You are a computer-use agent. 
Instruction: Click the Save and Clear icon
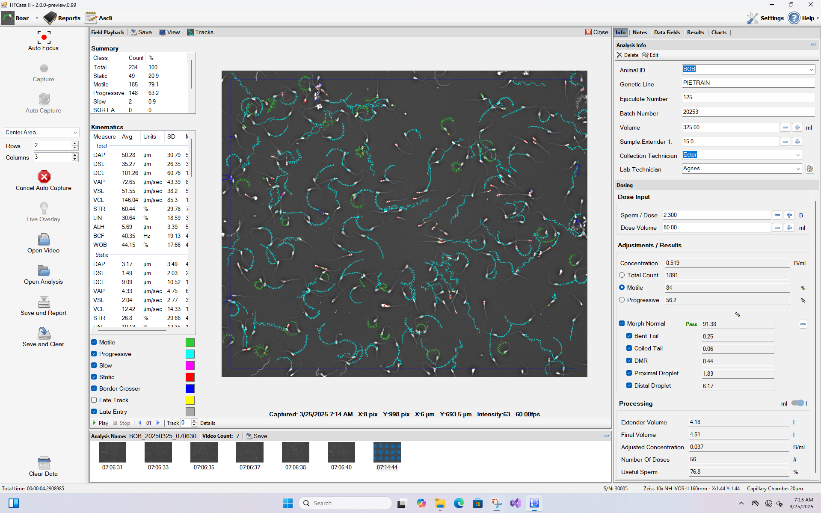44,333
